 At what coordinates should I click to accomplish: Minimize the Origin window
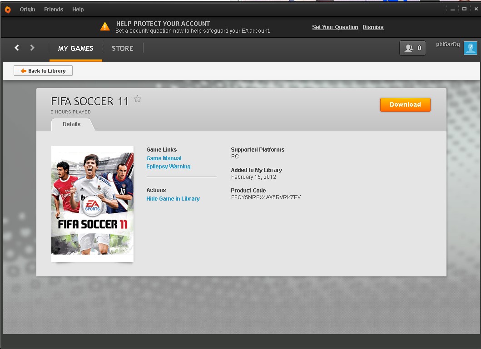452,9
